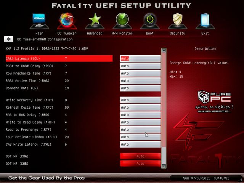The height and width of the screenshot is (183, 244).
Task: Click the scrollbar up arrow
Action: (164, 50)
